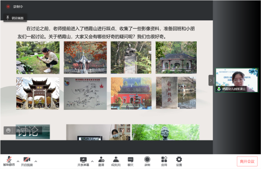Toggle the lock screen pin (锁定画面)
The height and width of the screenshot is (169, 261).
15,18
